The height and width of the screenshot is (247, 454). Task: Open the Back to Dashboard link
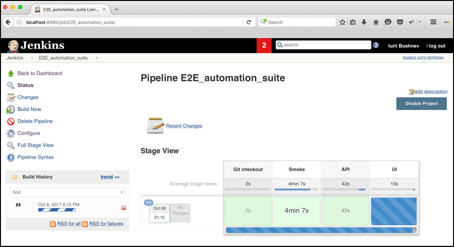[x=39, y=74]
